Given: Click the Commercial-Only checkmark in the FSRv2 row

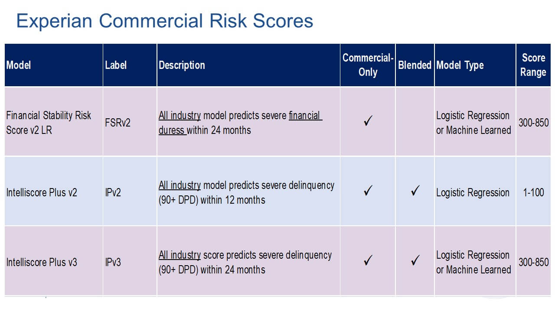Looking at the screenshot, I should pos(368,122).
